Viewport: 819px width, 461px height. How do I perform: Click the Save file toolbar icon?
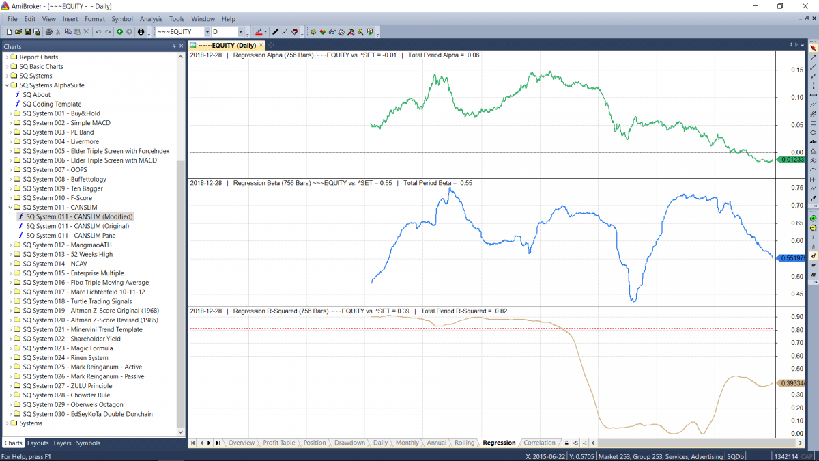coord(27,32)
